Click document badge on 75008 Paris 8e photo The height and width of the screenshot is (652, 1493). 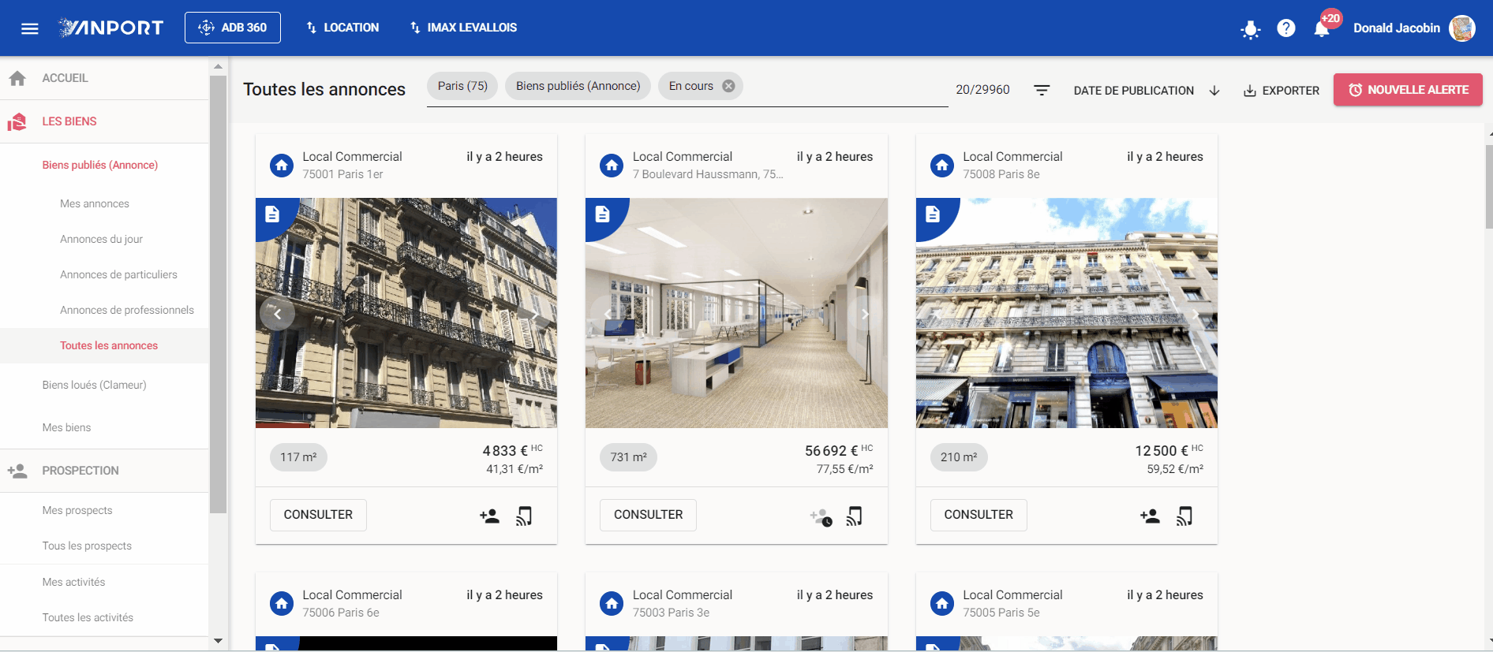(933, 214)
